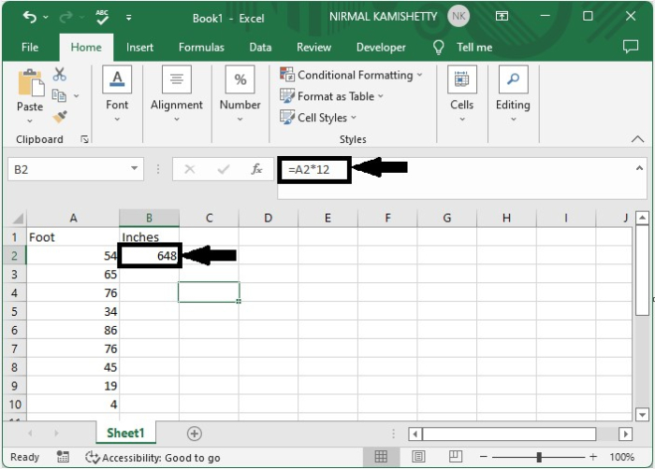Expand the Copy dropdown arrow
This screenshot has width=655, height=469.
coord(76,96)
